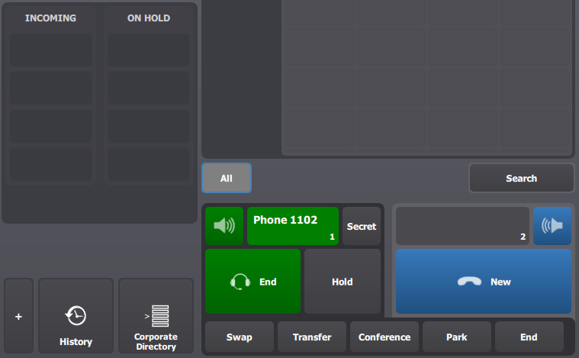This screenshot has width=579, height=358.
Task: Click the Search button
Action: click(521, 178)
